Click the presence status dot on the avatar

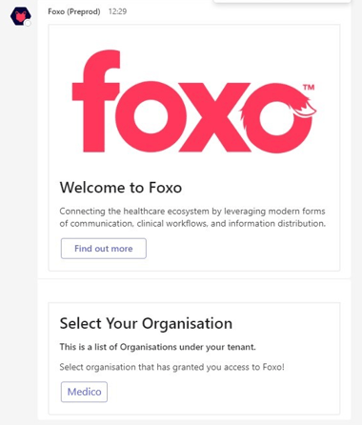coord(28,23)
